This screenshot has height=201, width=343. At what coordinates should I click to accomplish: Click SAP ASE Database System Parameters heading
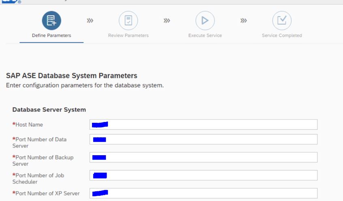coord(71,76)
